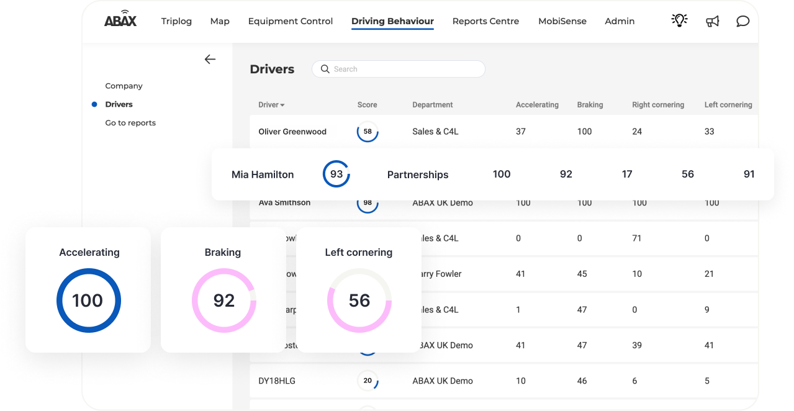
Task: Select Mia Hamilton's score ring showing 93
Action: click(x=336, y=174)
